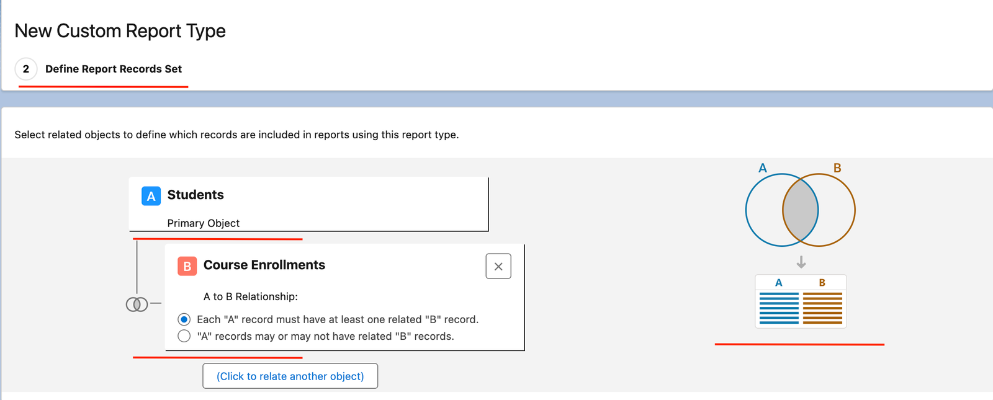Choose "A records may or may not have B" option
This screenshot has width=993, height=400.
[184, 336]
